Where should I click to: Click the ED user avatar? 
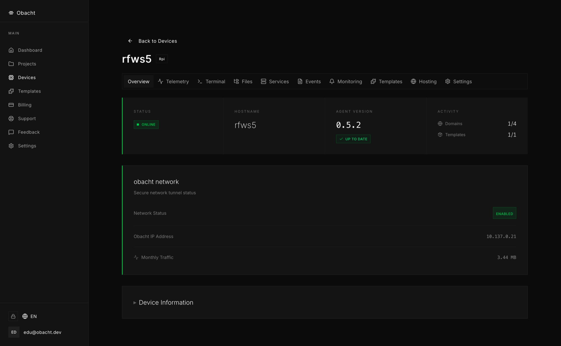14,332
